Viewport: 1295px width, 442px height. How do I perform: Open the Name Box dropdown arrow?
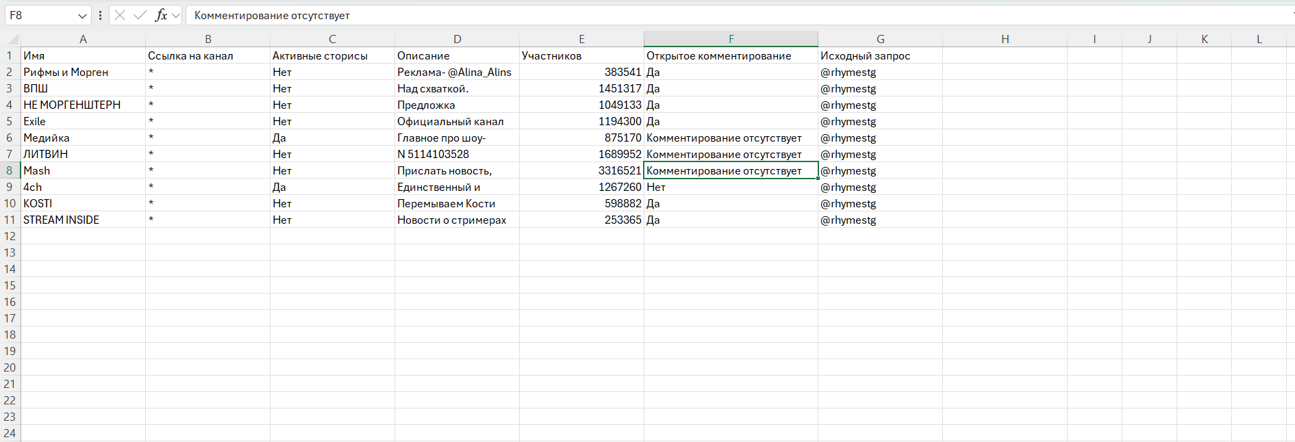click(x=82, y=16)
